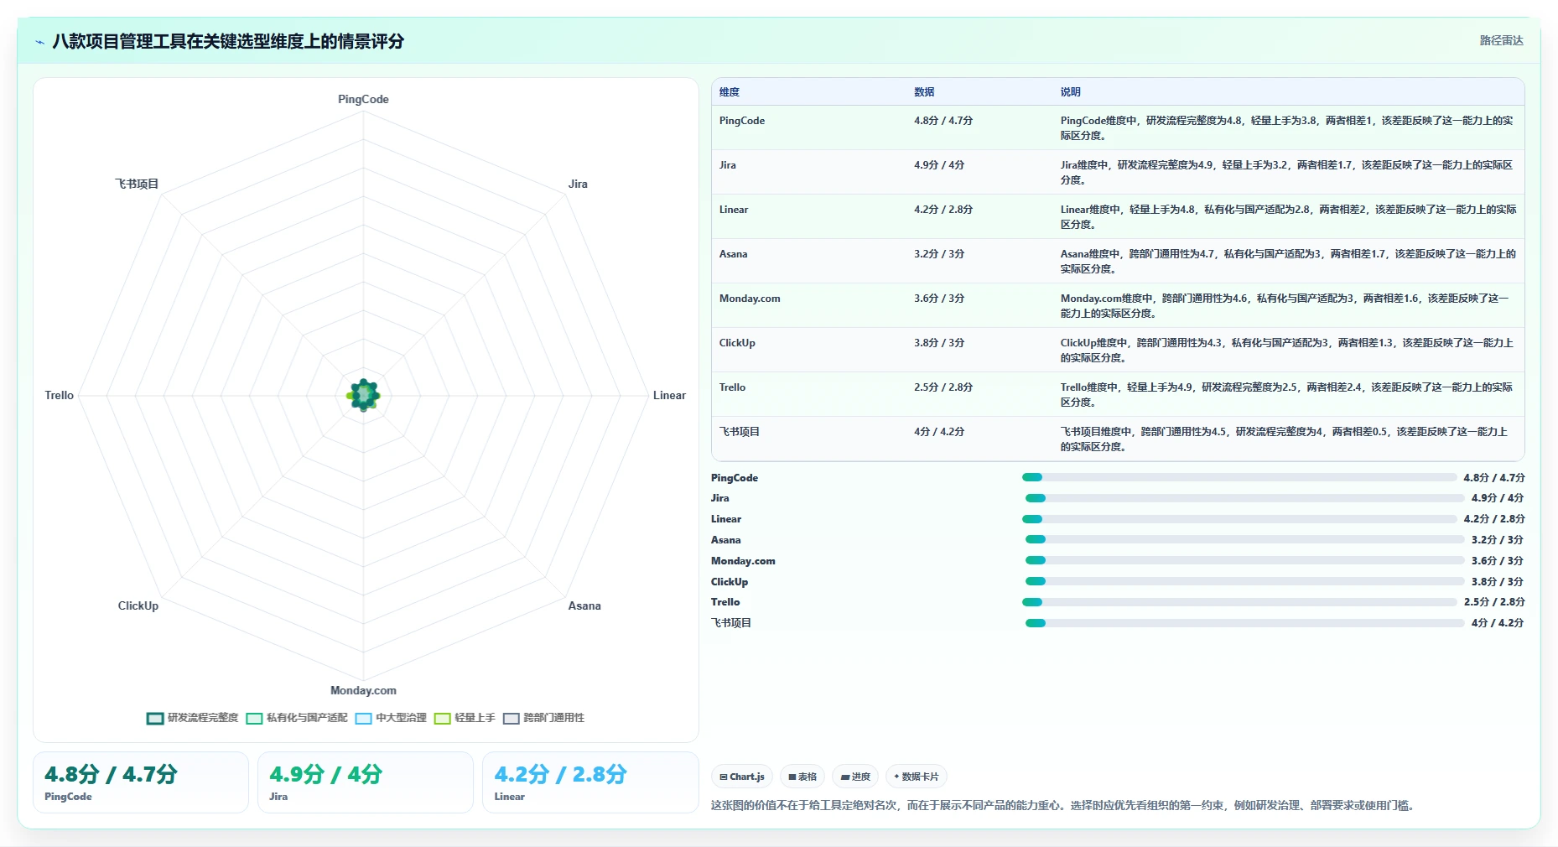Click the 数据卡片 chip

coord(917,777)
